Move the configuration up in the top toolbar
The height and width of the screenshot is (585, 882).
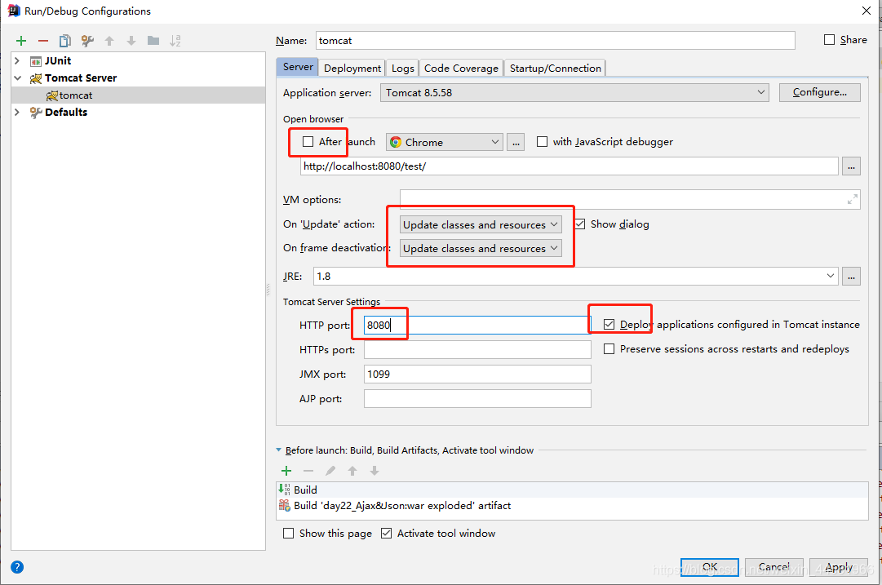(x=109, y=41)
